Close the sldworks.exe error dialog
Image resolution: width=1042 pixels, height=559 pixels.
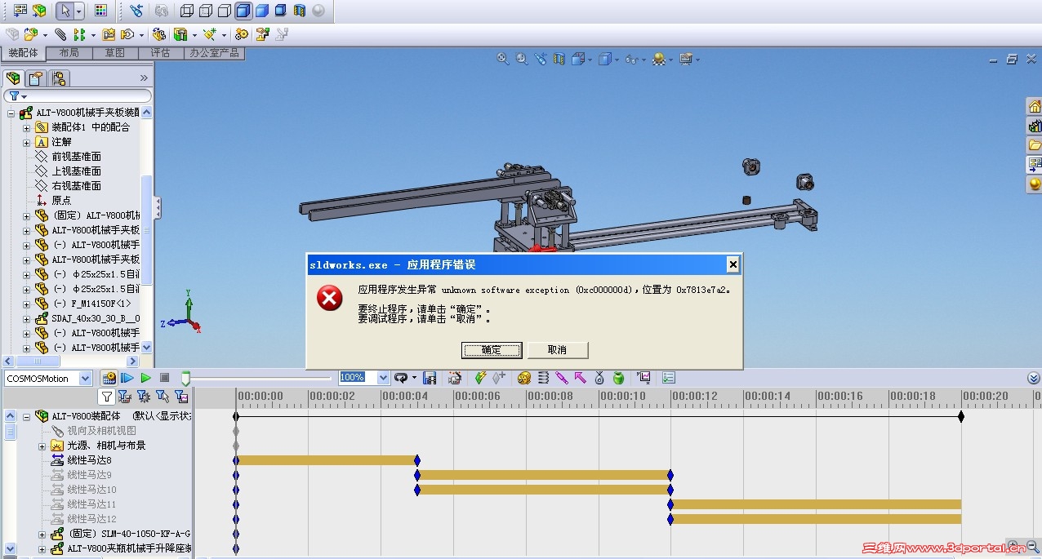pos(733,264)
